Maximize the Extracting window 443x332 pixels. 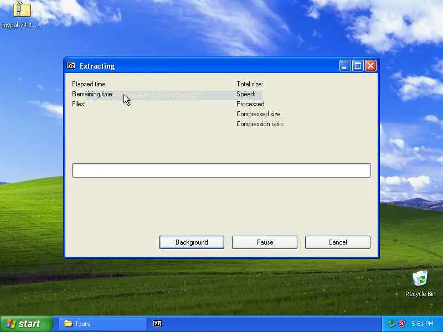358,66
